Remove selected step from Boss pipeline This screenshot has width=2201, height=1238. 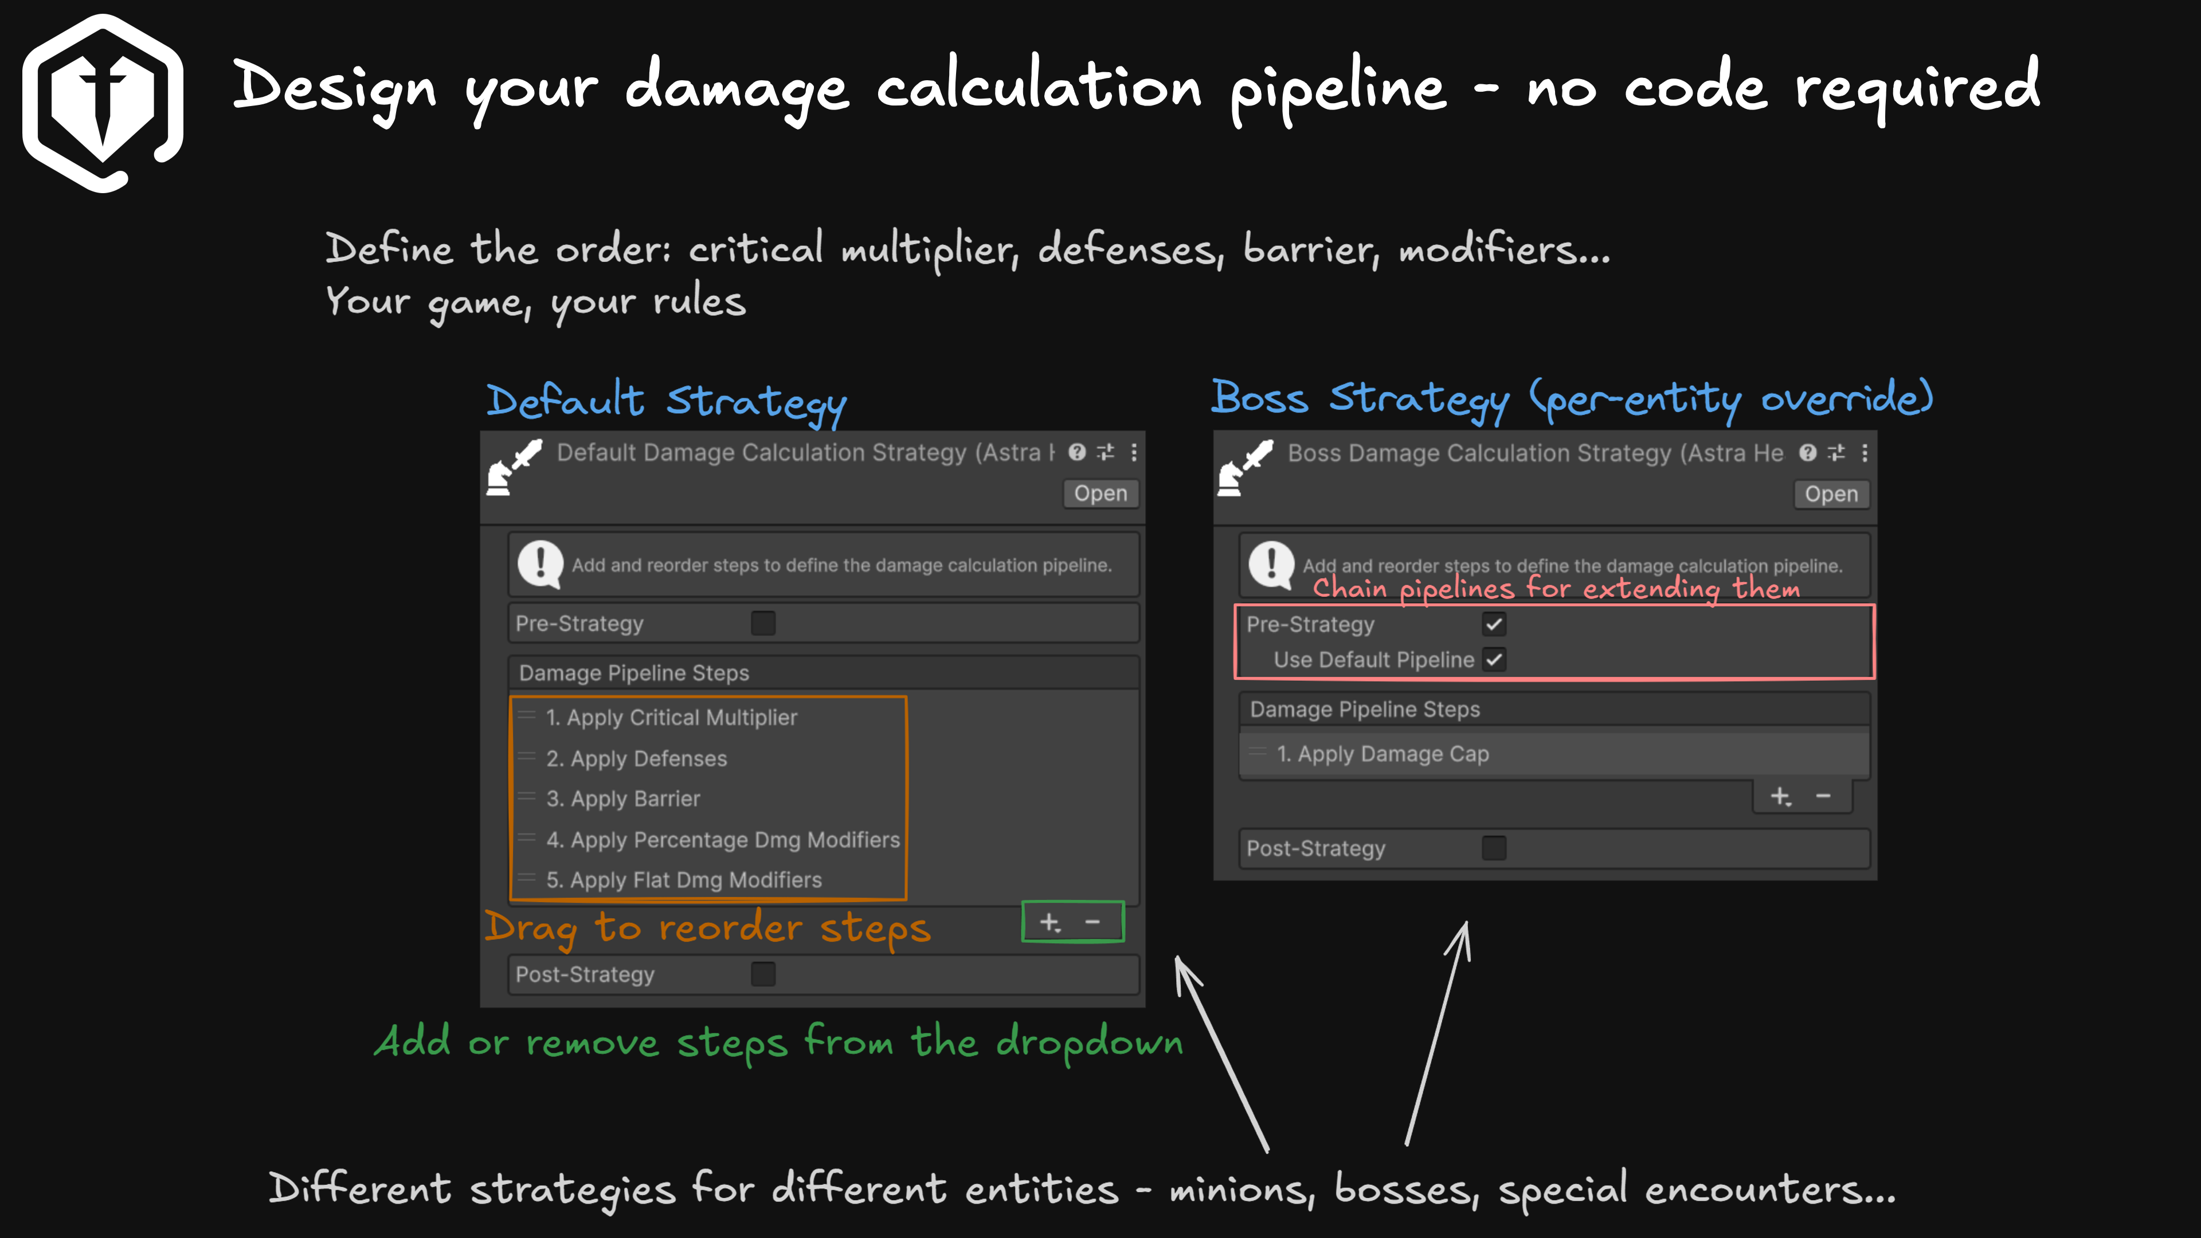pyautogui.click(x=1823, y=796)
